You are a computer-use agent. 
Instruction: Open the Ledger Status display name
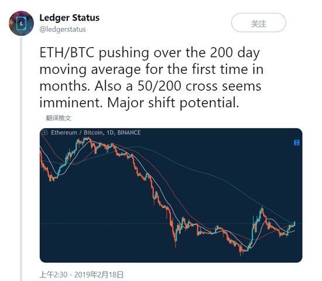[x=70, y=18]
